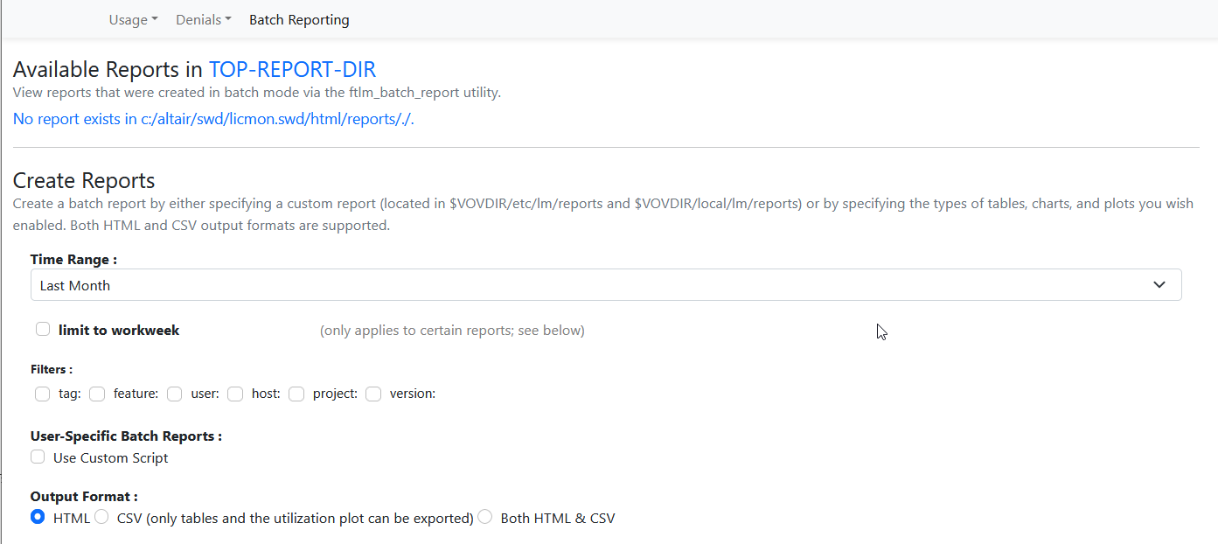Open the TOP-REPORT-DIR link
This screenshot has height=544, width=1218.
(292, 69)
